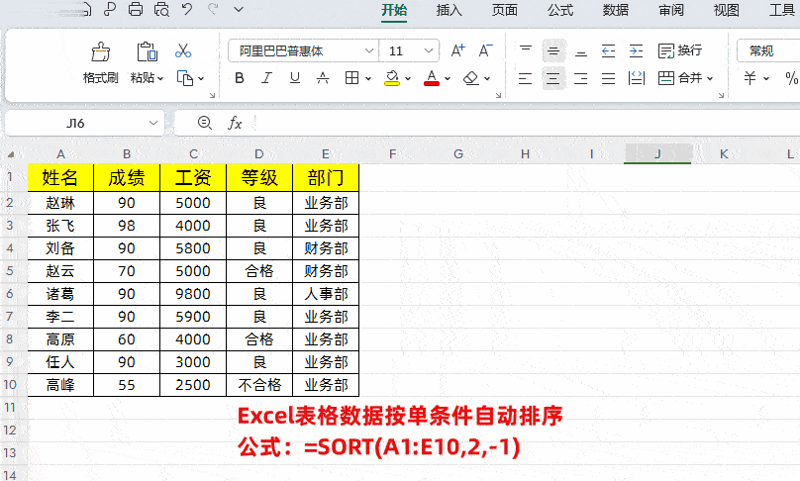This screenshot has width=800, height=481.
Task: Toggle Underline formatting
Action: click(x=294, y=78)
